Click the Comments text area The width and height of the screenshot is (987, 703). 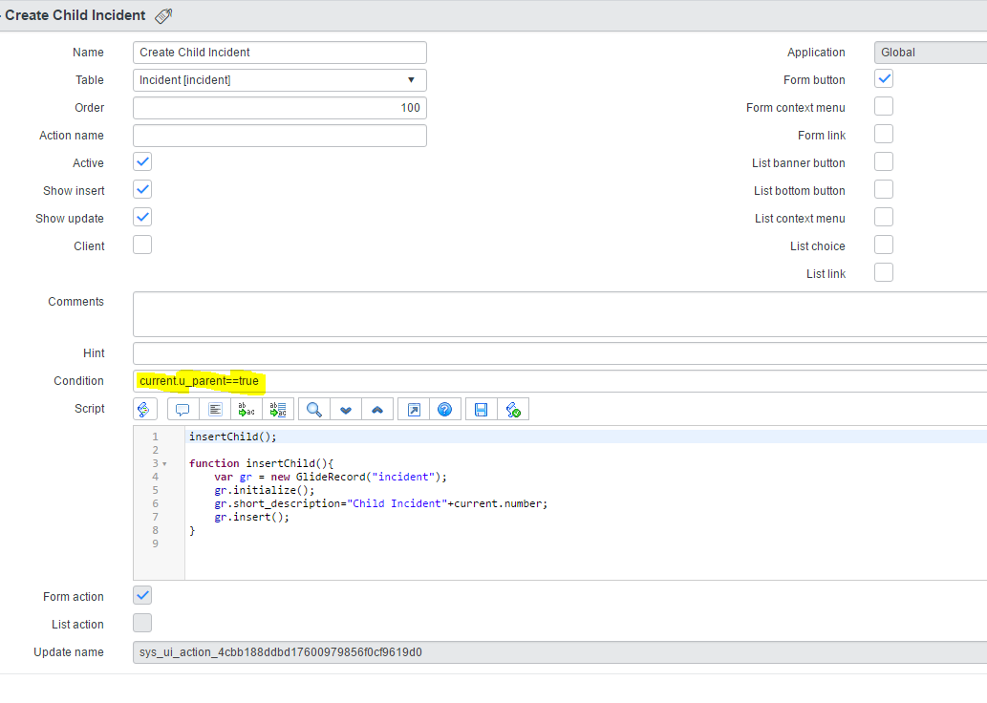click(x=560, y=314)
